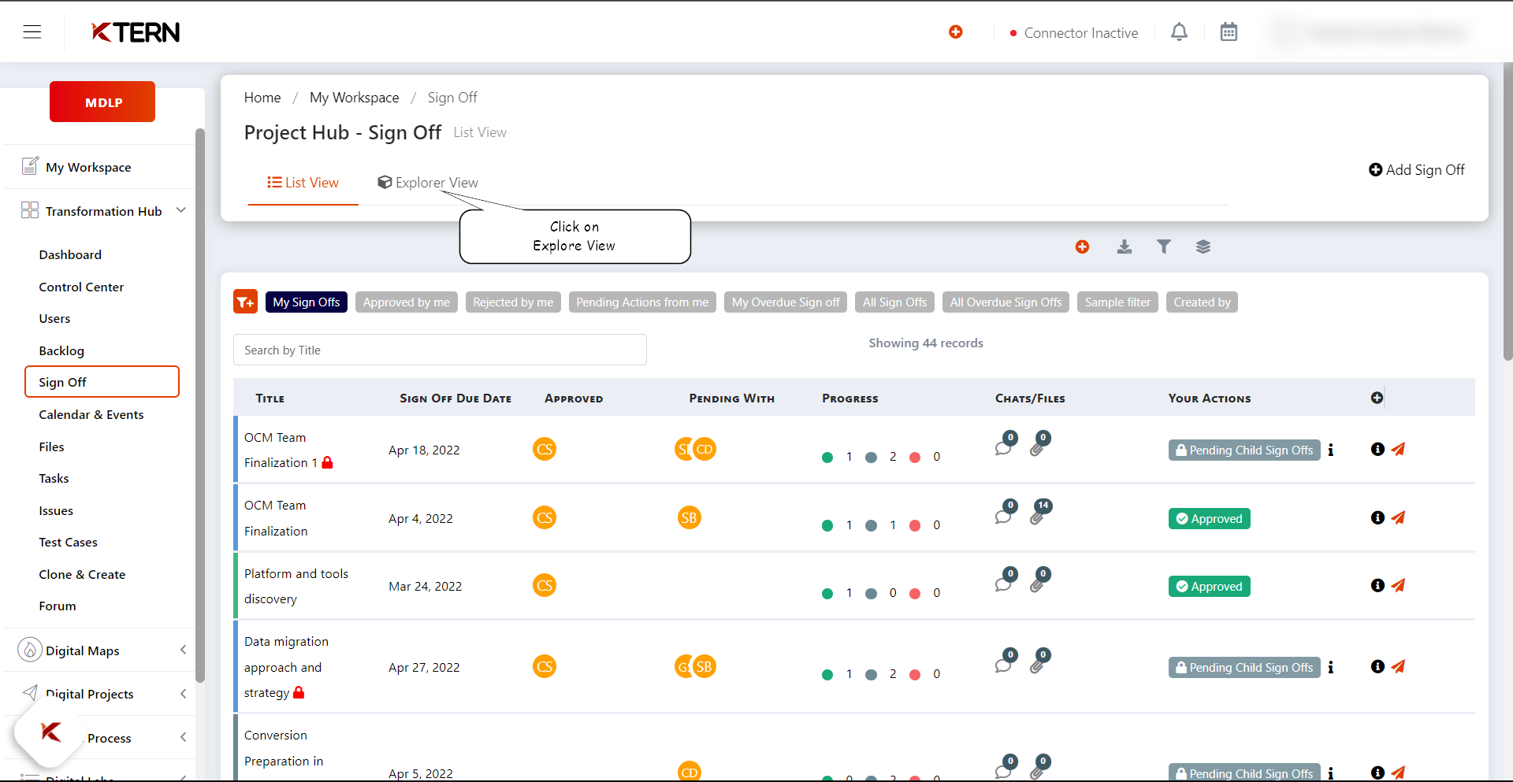Open the hamburger navigation menu

click(x=32, y=32)
